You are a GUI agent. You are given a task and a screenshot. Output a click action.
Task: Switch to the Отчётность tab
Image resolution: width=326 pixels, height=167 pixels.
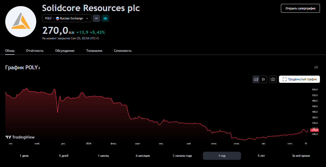click(x=35, y=51)
